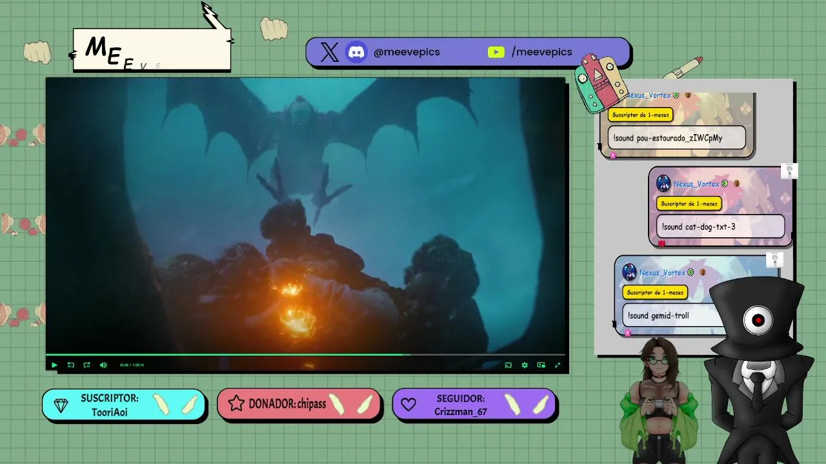Click the rewind 10 seconds icon
This screenshot has height=464, width=826.
click(70, 365)
